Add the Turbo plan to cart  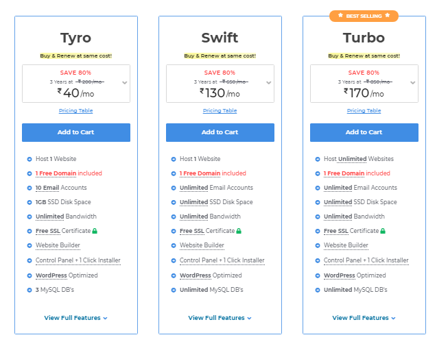(364, 132)
